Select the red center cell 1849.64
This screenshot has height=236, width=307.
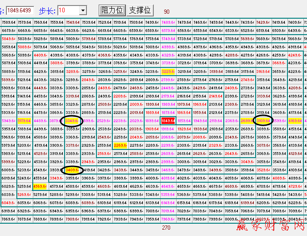click(x=168, y=121)
